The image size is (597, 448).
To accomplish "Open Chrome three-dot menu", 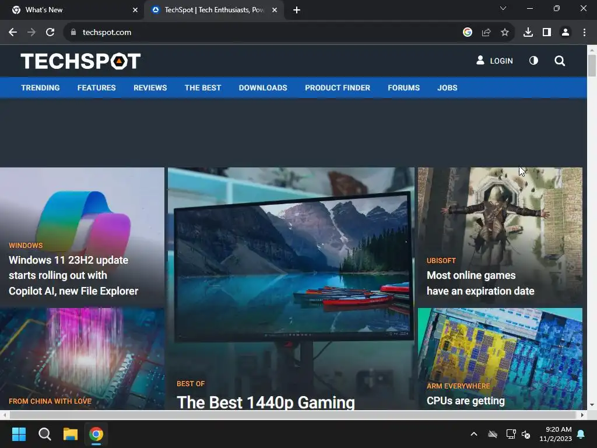I will click(584, 33).
